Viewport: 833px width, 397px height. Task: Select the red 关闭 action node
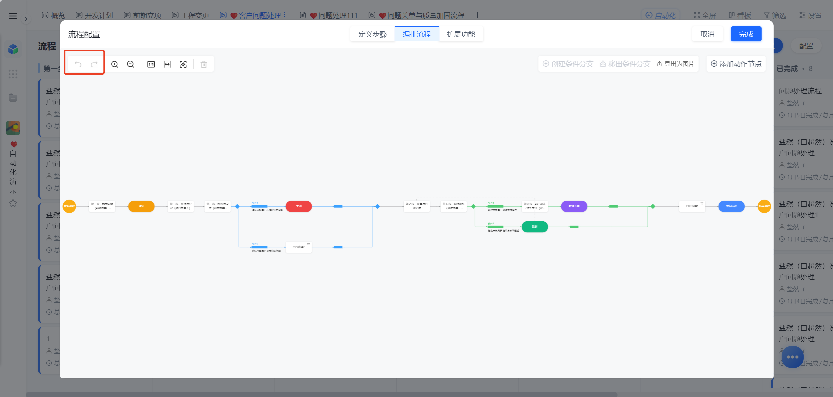pyautogui.click(x=299, y=206)
